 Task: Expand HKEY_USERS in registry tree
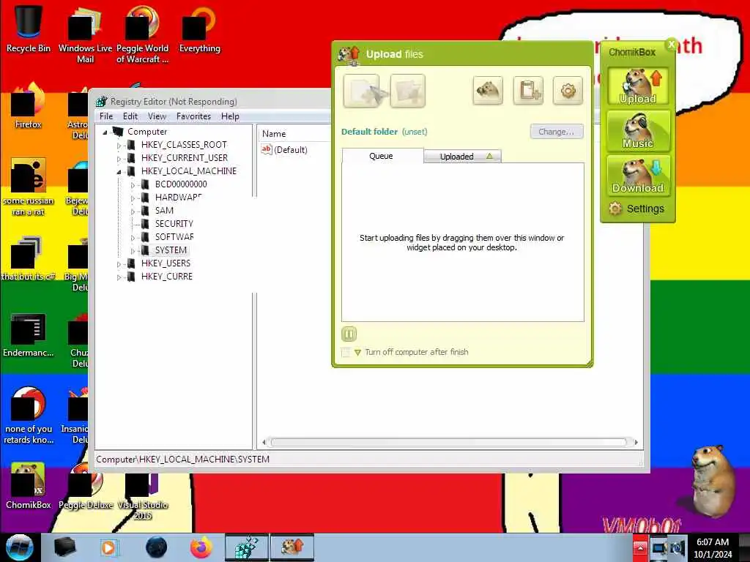coord(119,264)
